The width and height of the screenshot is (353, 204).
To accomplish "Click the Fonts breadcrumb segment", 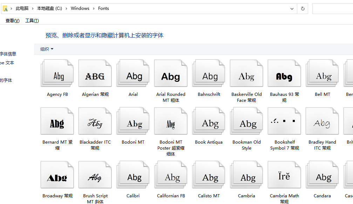I will [x=103, y=8].
